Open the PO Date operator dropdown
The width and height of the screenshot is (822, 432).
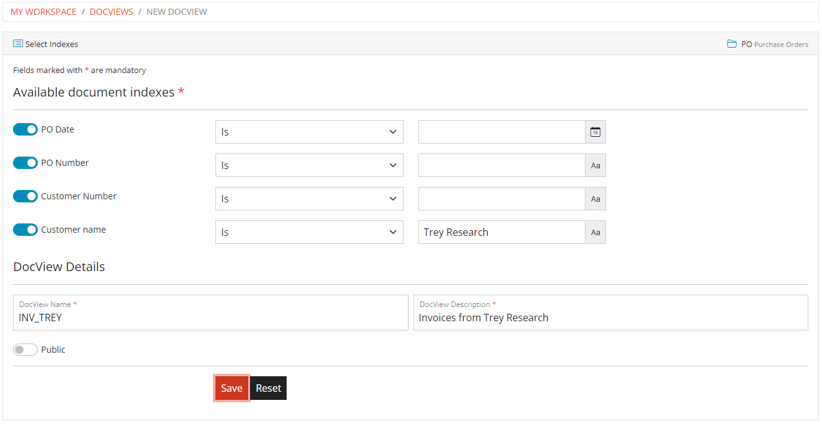pyautogui.click(x=309, y=132)
